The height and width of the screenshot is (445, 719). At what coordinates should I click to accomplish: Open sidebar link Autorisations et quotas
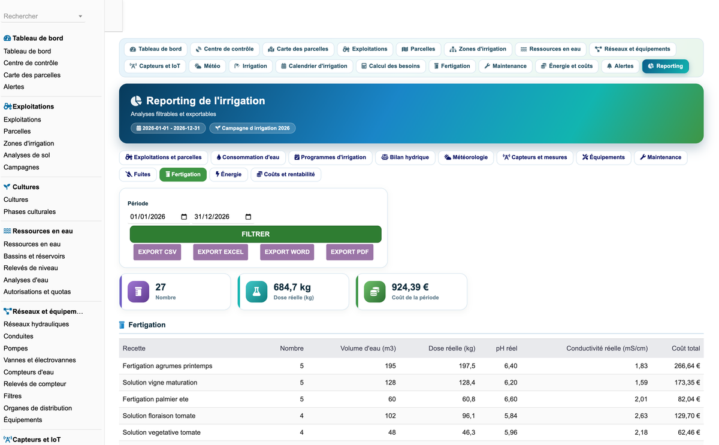(37, 292)
